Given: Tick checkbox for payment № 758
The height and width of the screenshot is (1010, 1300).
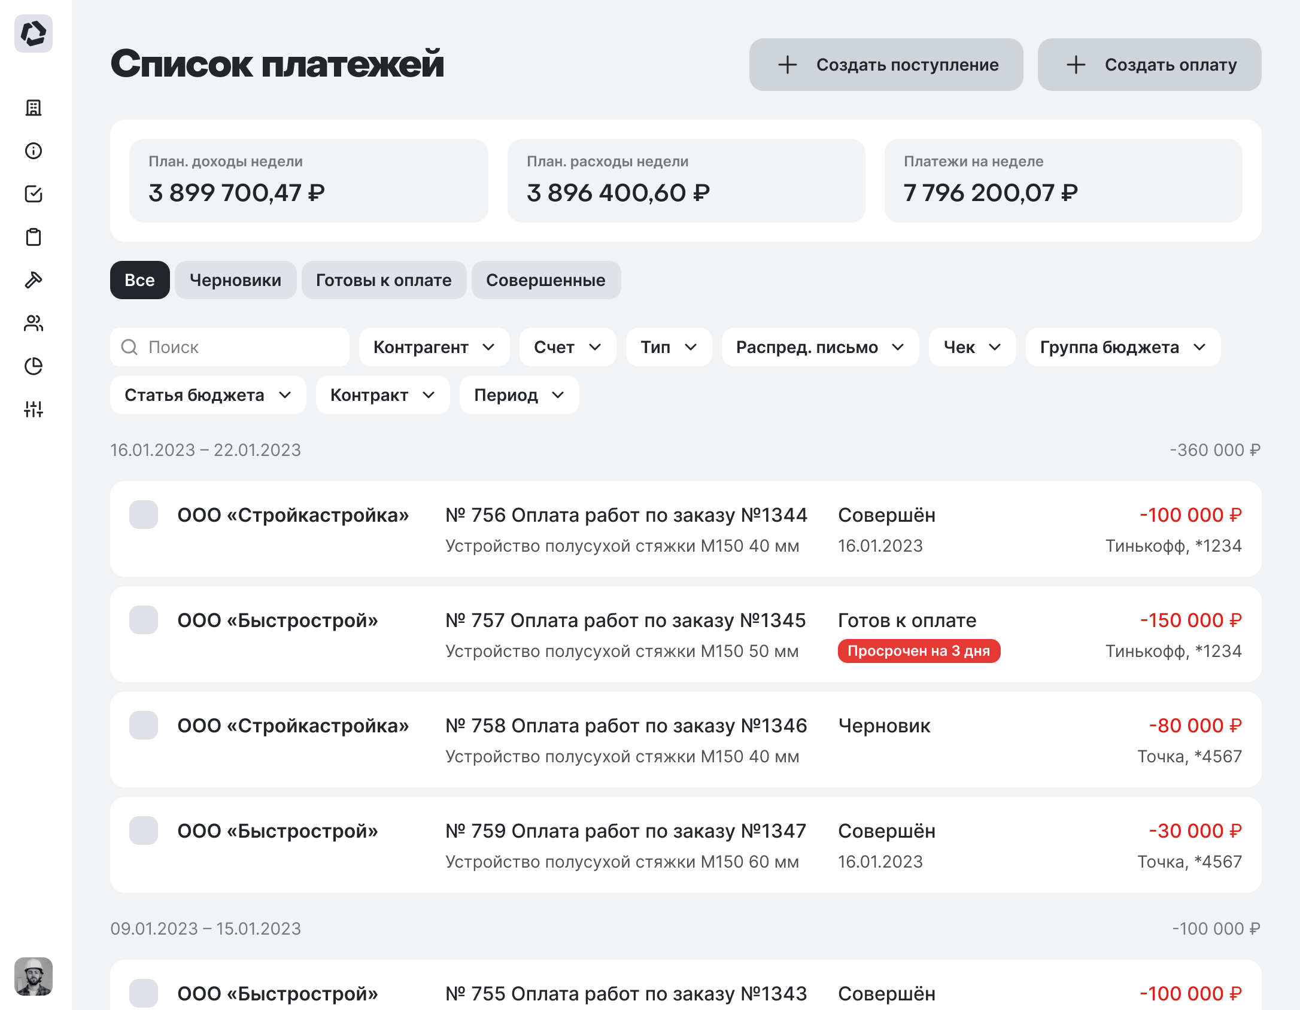Looking at the screenshot, I should (x=144, y=725).
